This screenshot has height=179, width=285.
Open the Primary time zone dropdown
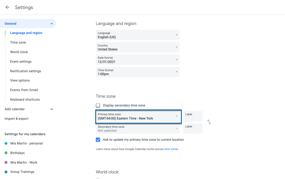(138, 117)
